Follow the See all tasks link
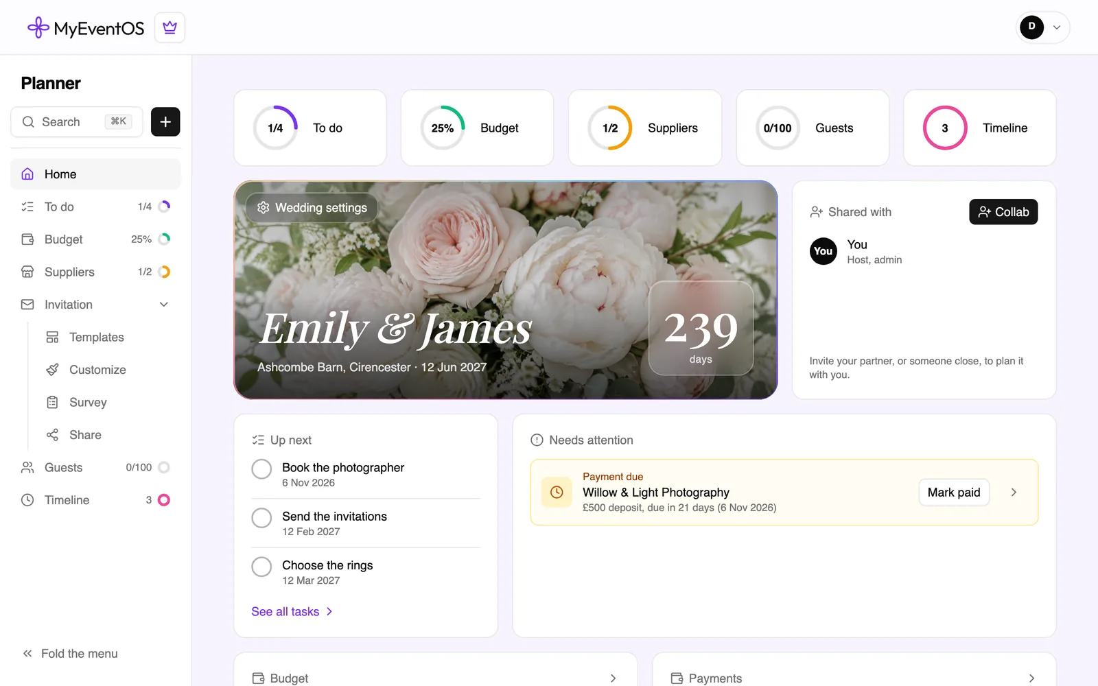 coord(292,611)
